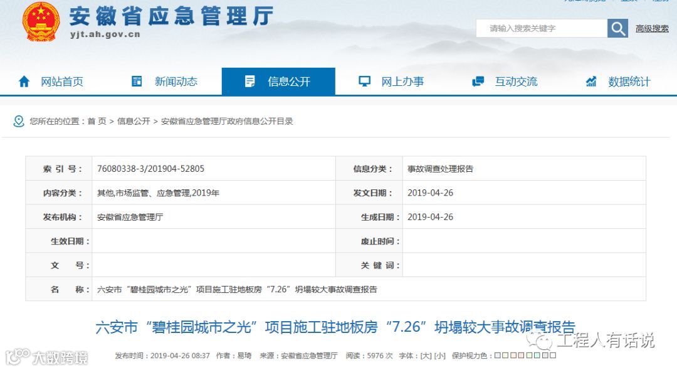Click the chat icon beside 互动交流
This screenshot has height=370, width=677.
[x=478, y=81]
